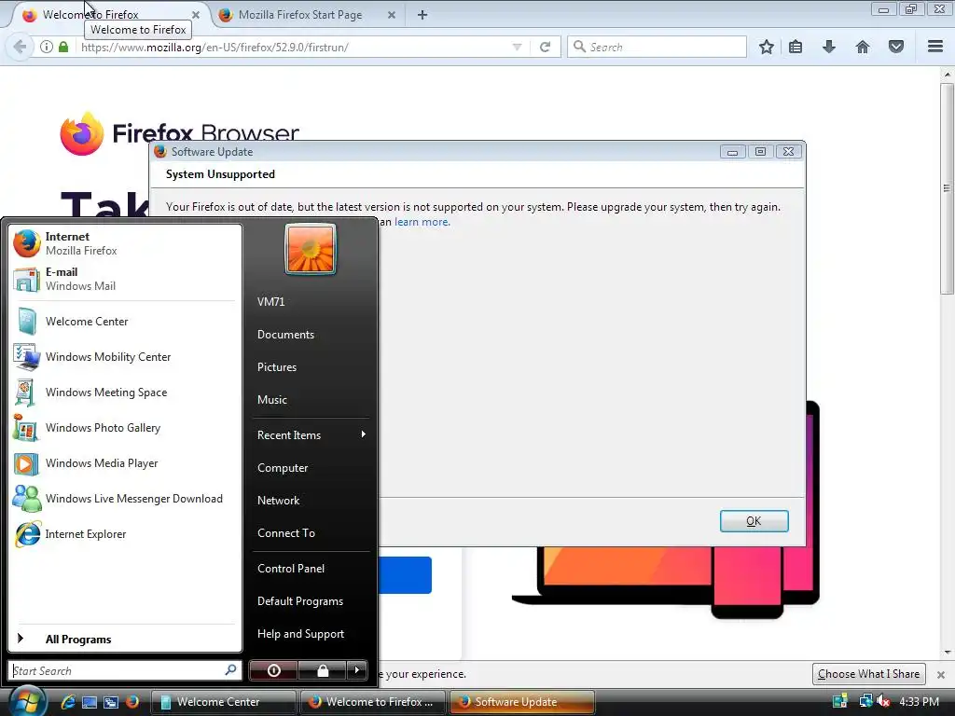
Task: Select Network in the Start Menu
Action: 311,501
